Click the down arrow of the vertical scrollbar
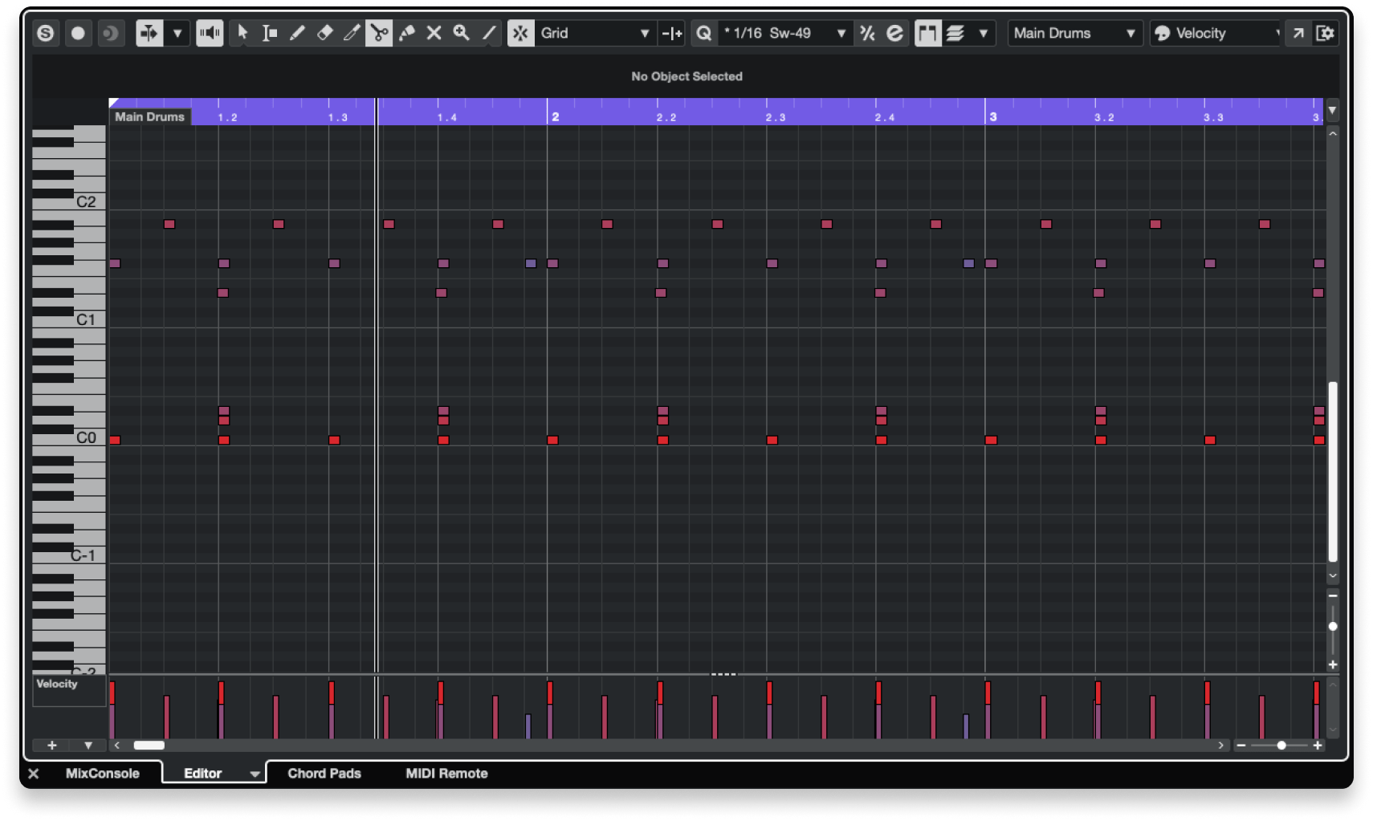Screen dimensions: 1373x821 coord(1332,575)
